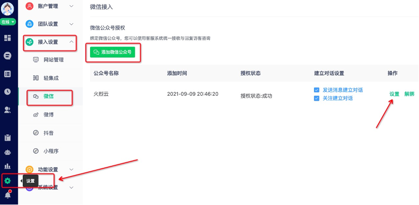The image size is (419, 205).
Task: Uncheck 关注建立对话 checkbox
Action: tap(316, 98)
